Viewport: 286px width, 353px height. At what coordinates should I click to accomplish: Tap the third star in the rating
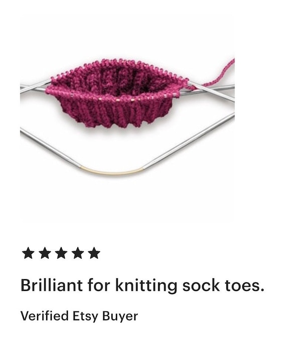point(61,253)
